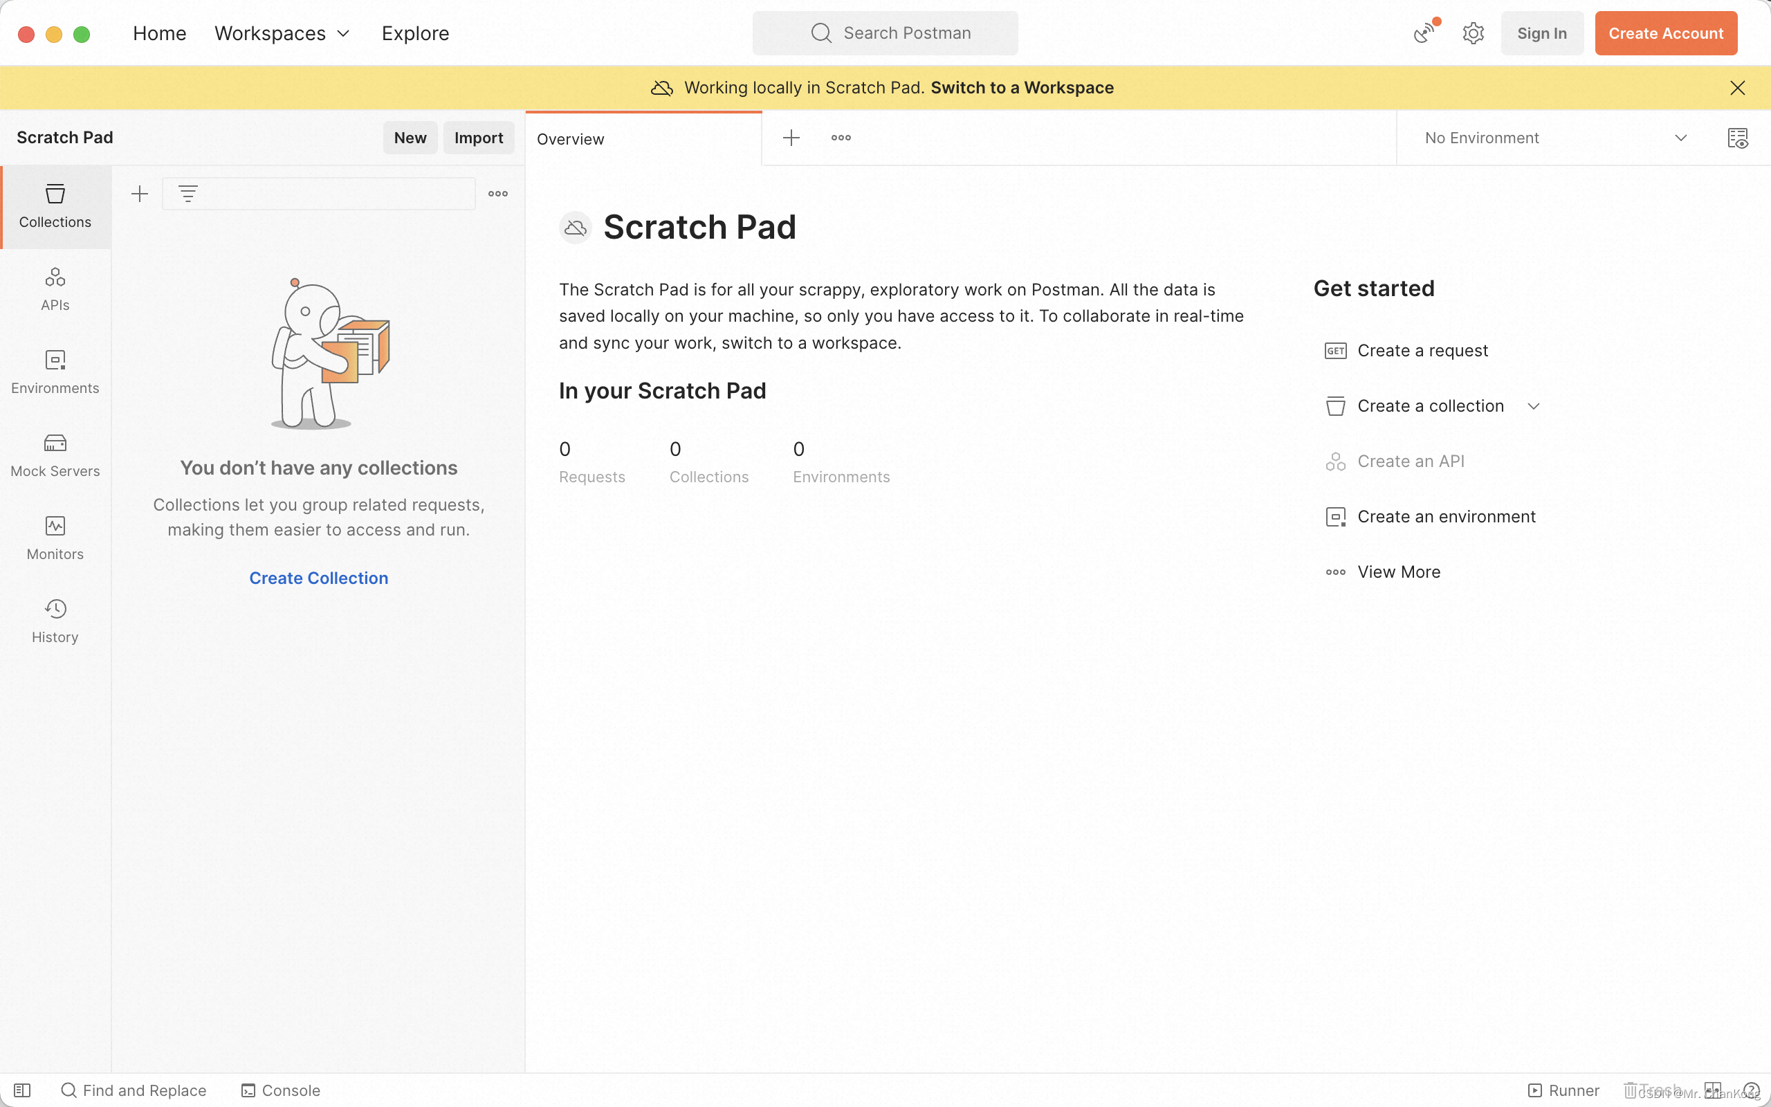This screenshot has height=1107, width=1771.
Task: Expand the Create a collection chevron
Action: (1534, 406)
